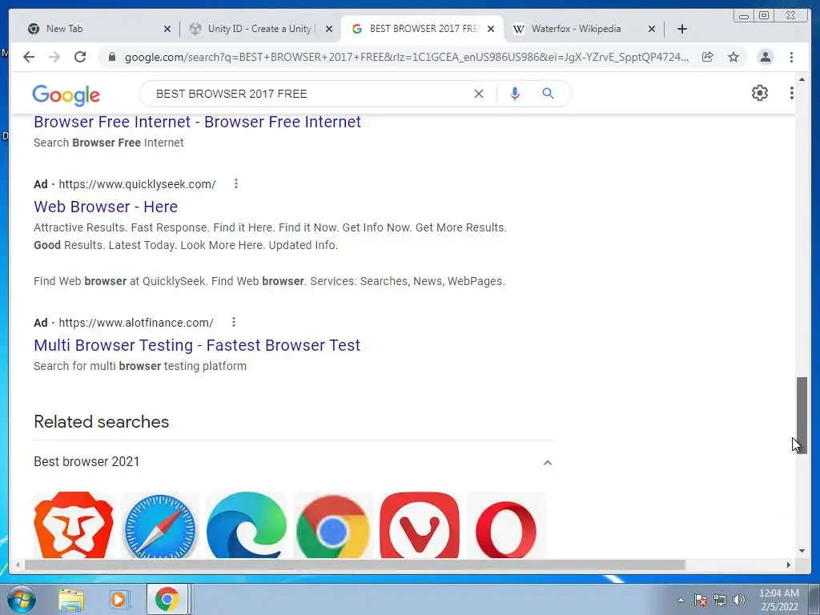Click the scroll right arrow
This screenshot has width=820, height=615.
tap(789, 565)
